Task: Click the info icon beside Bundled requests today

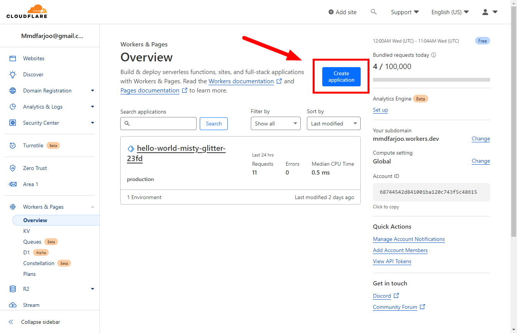Action: (x=434, y=55)
